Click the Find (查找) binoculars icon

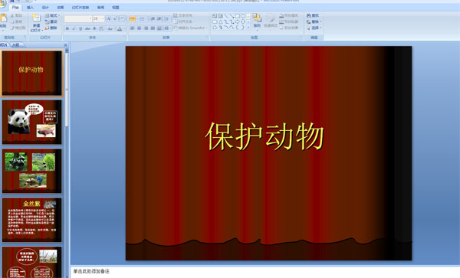point(309,15)
